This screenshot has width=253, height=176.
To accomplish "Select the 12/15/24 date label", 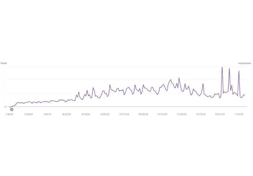I will pyautogui.click(x=201, y=114).
